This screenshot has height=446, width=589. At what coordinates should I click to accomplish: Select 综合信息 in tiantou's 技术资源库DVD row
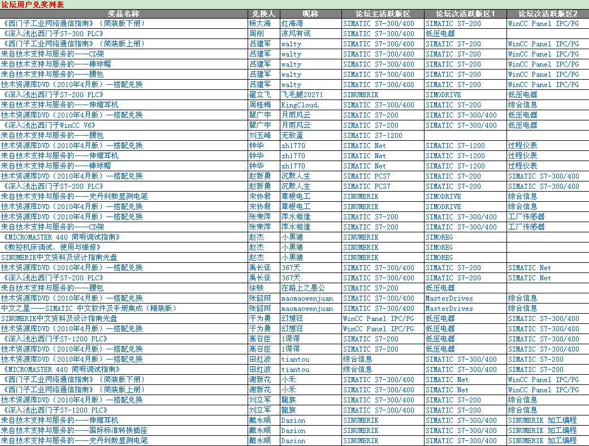pos(358,359)
